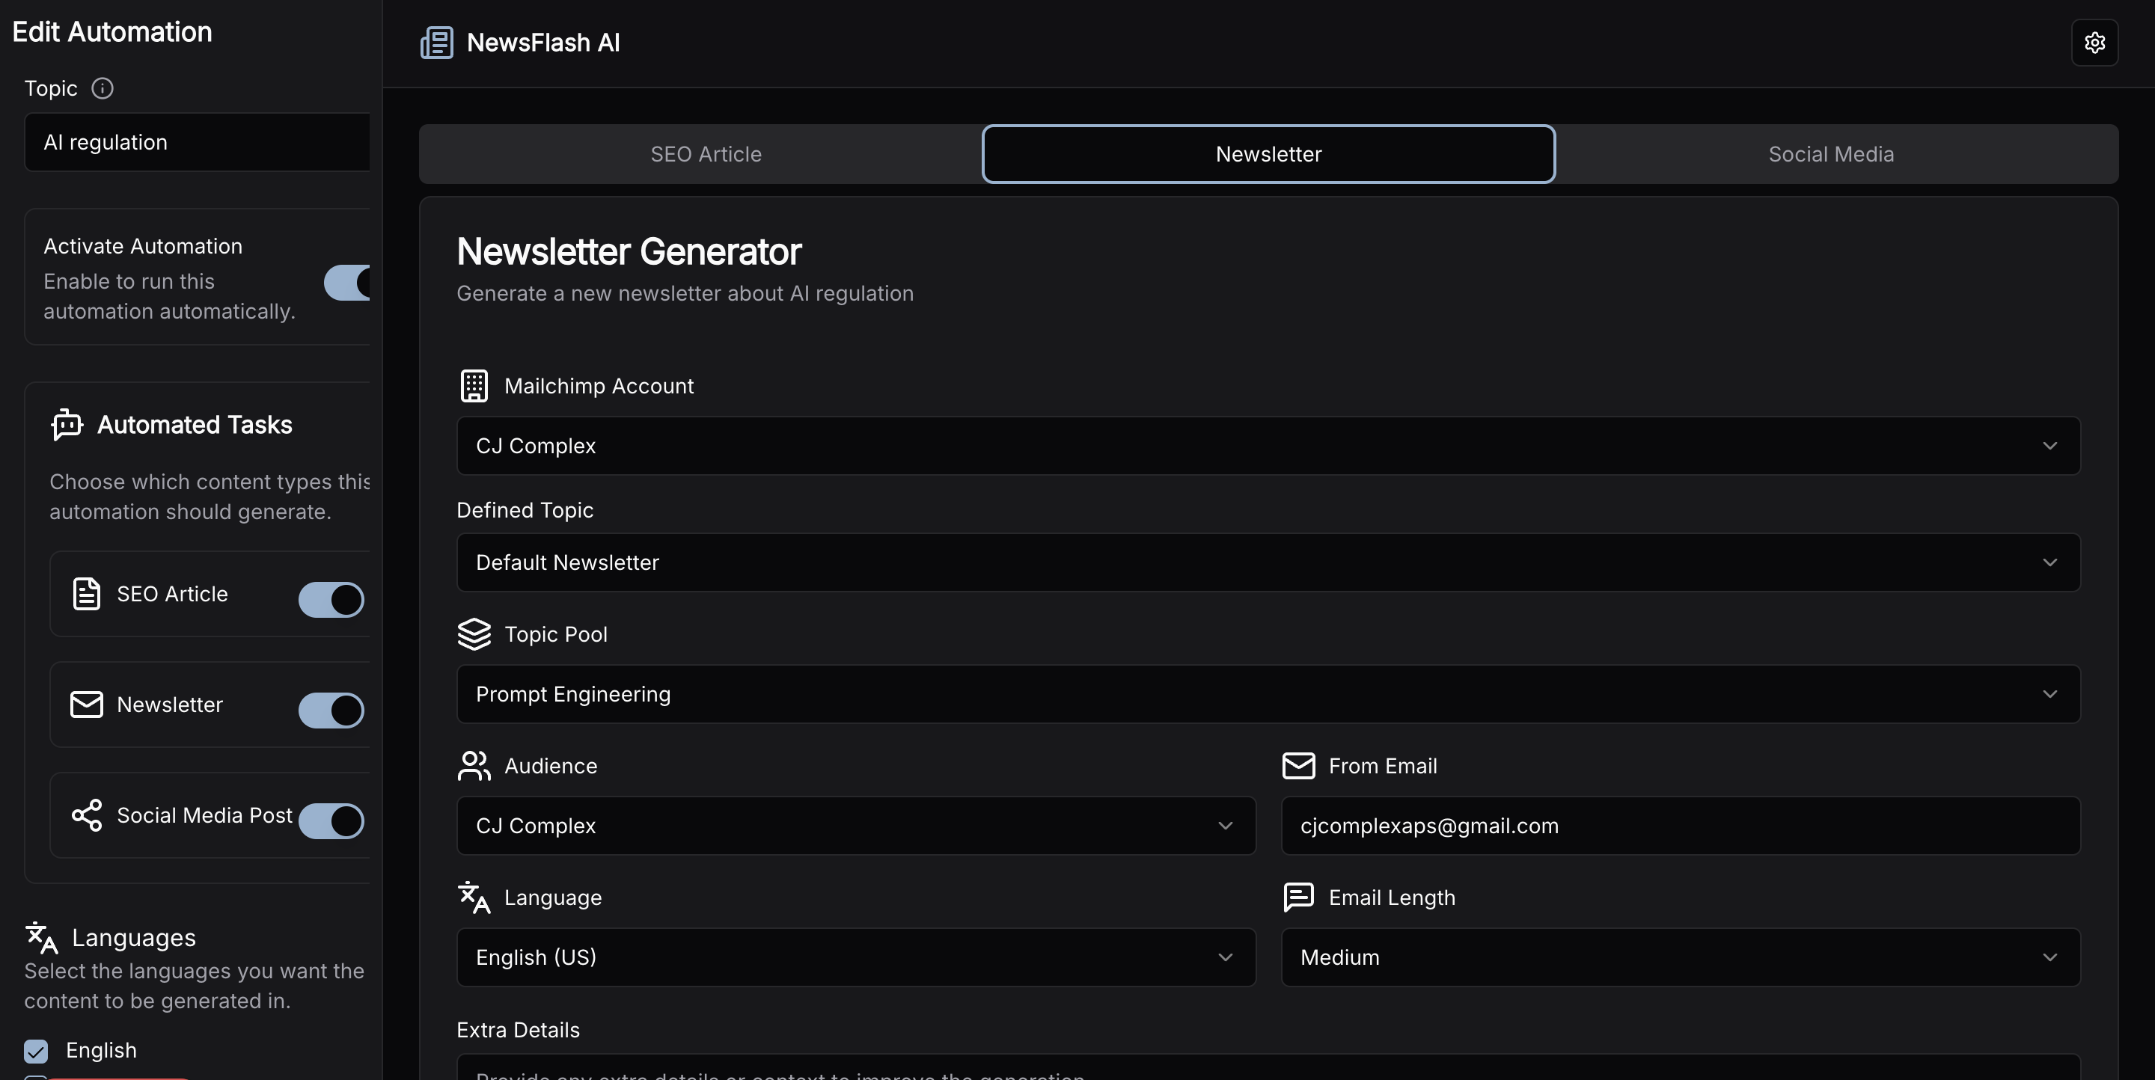
Task: Click the NewsFlash AI newspaper logo icon
Action: (x=437, y=43)
